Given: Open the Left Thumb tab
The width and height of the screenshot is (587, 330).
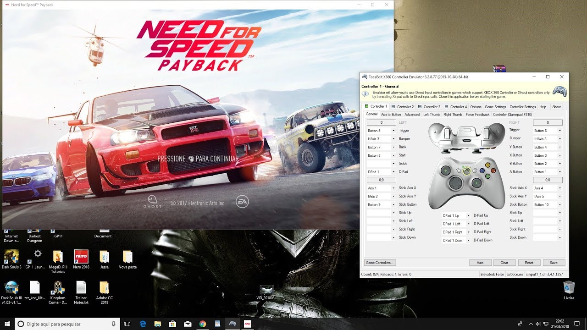Looking at the screenshot, I should 431,115.
